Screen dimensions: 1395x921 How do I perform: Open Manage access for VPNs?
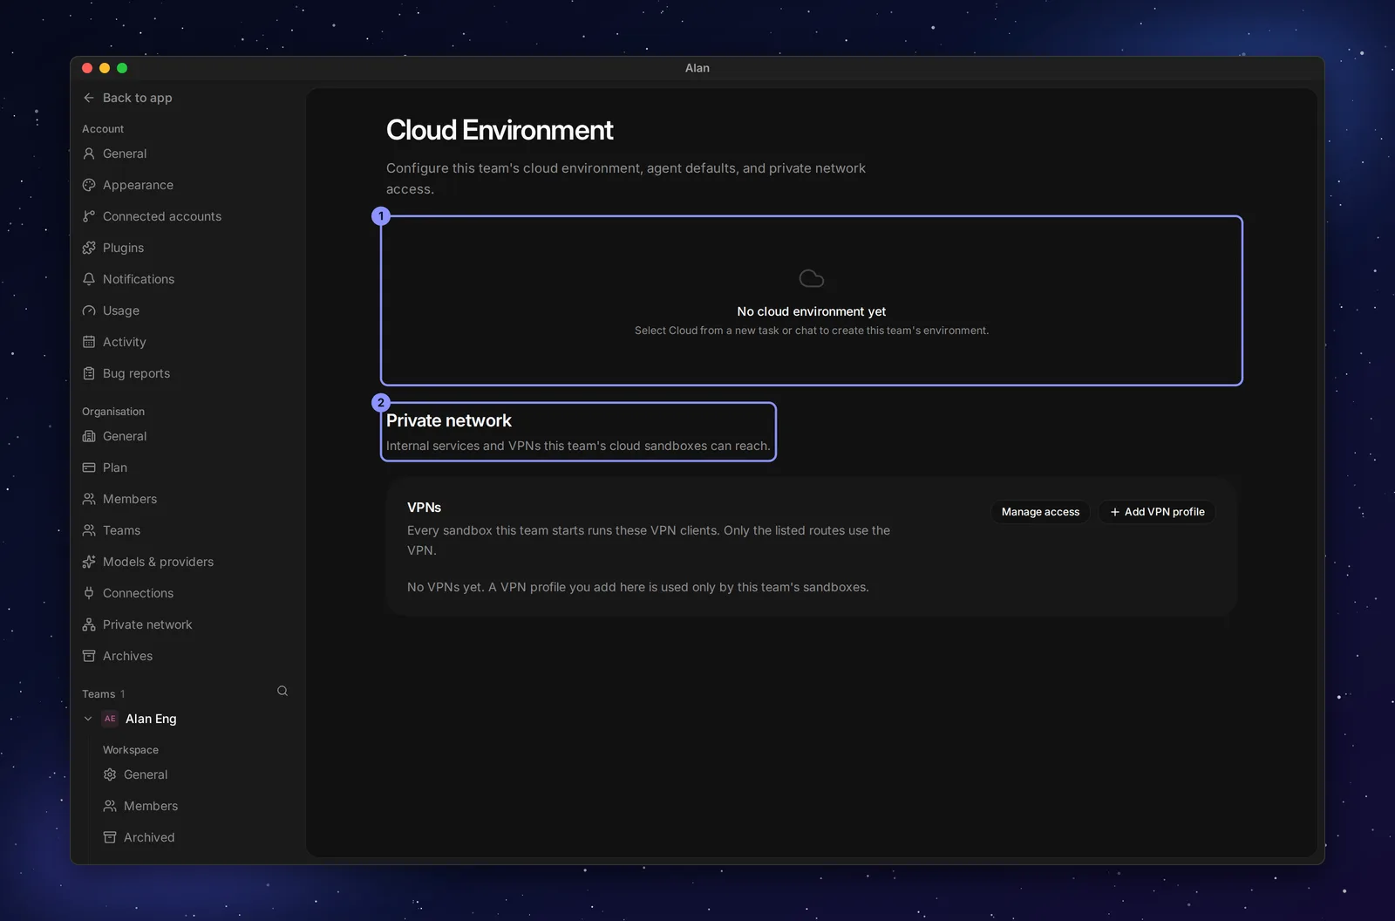coord(1040,512)
